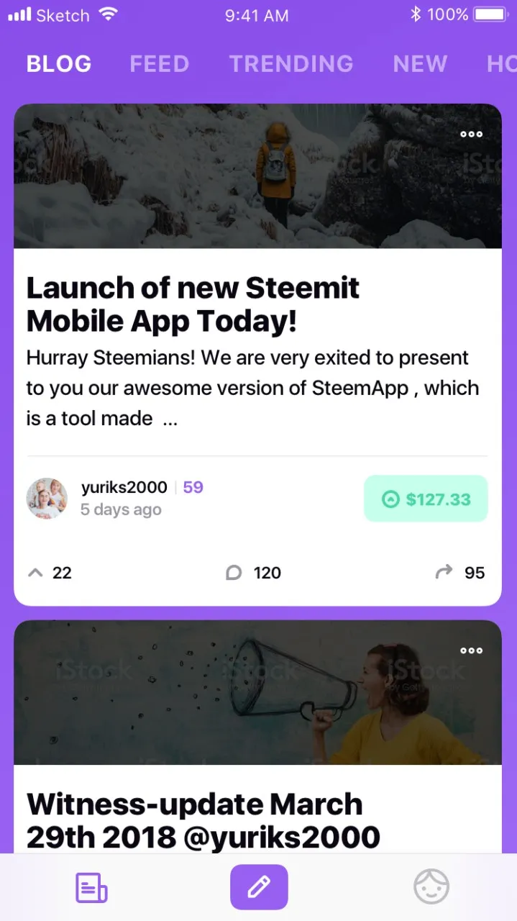Tap the pencil compose button
Screen dimensions: 517x921
(x=259, y=887)
